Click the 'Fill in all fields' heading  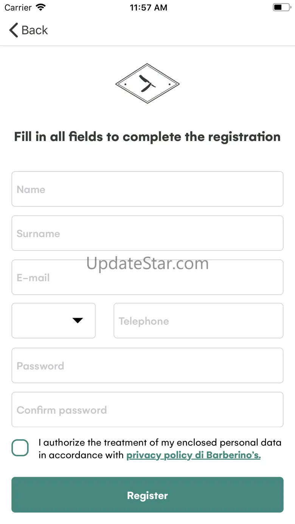147,137
